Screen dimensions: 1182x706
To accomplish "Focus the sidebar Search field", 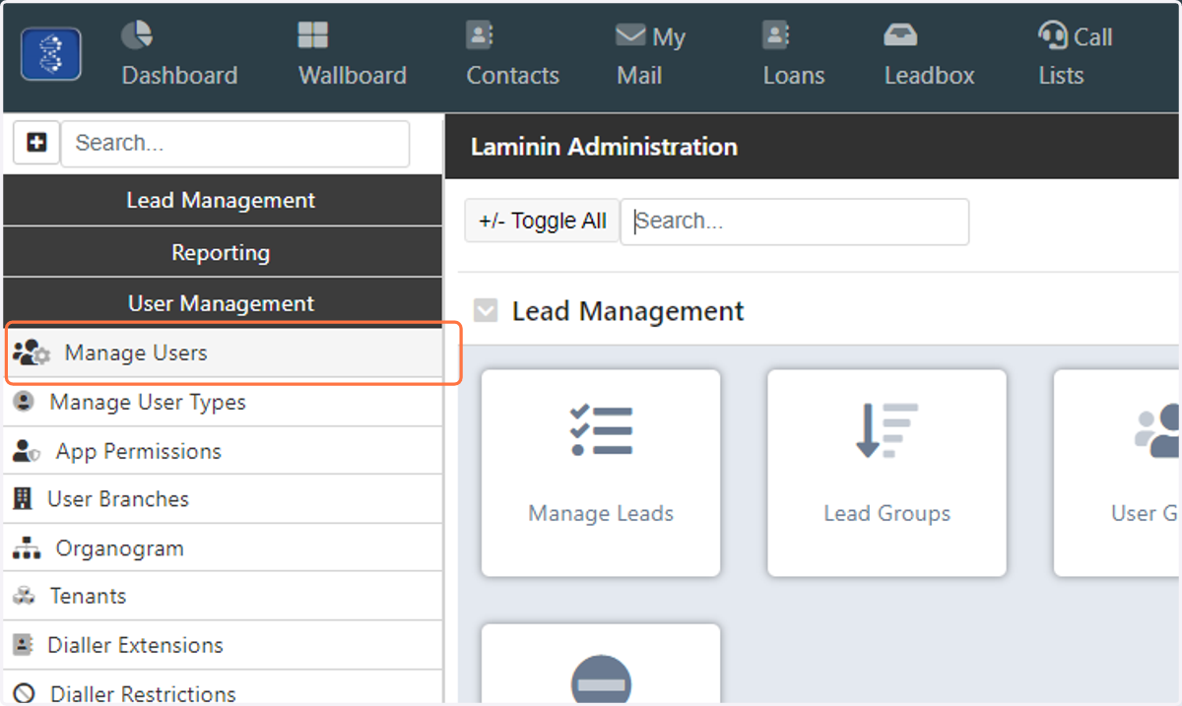I will point(235,144).
